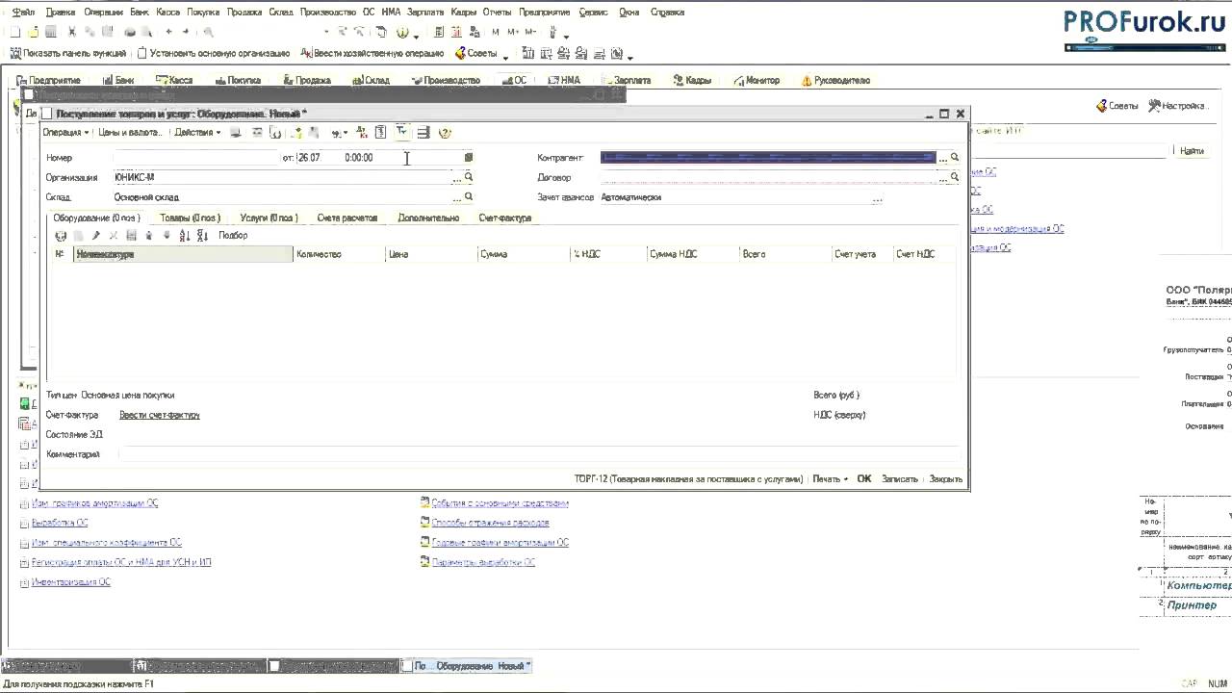Open the Договор selection ellipsis button
The height and width of the screenshot is (693, 1232).
click(942, 178)
